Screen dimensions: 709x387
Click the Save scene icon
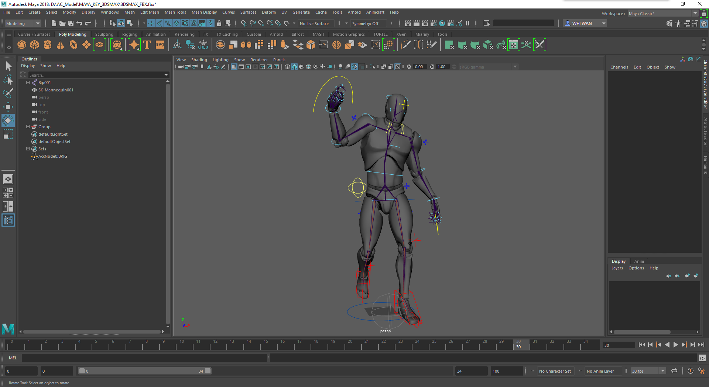pos(71,23)
